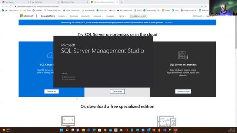
Task: Open Microsoft Store icon in taskbar
Action: [x=100, y=130]
